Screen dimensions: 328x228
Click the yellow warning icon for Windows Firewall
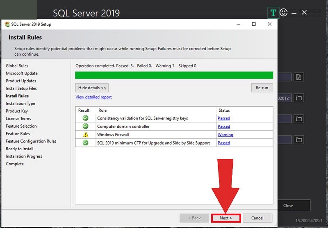85,135
